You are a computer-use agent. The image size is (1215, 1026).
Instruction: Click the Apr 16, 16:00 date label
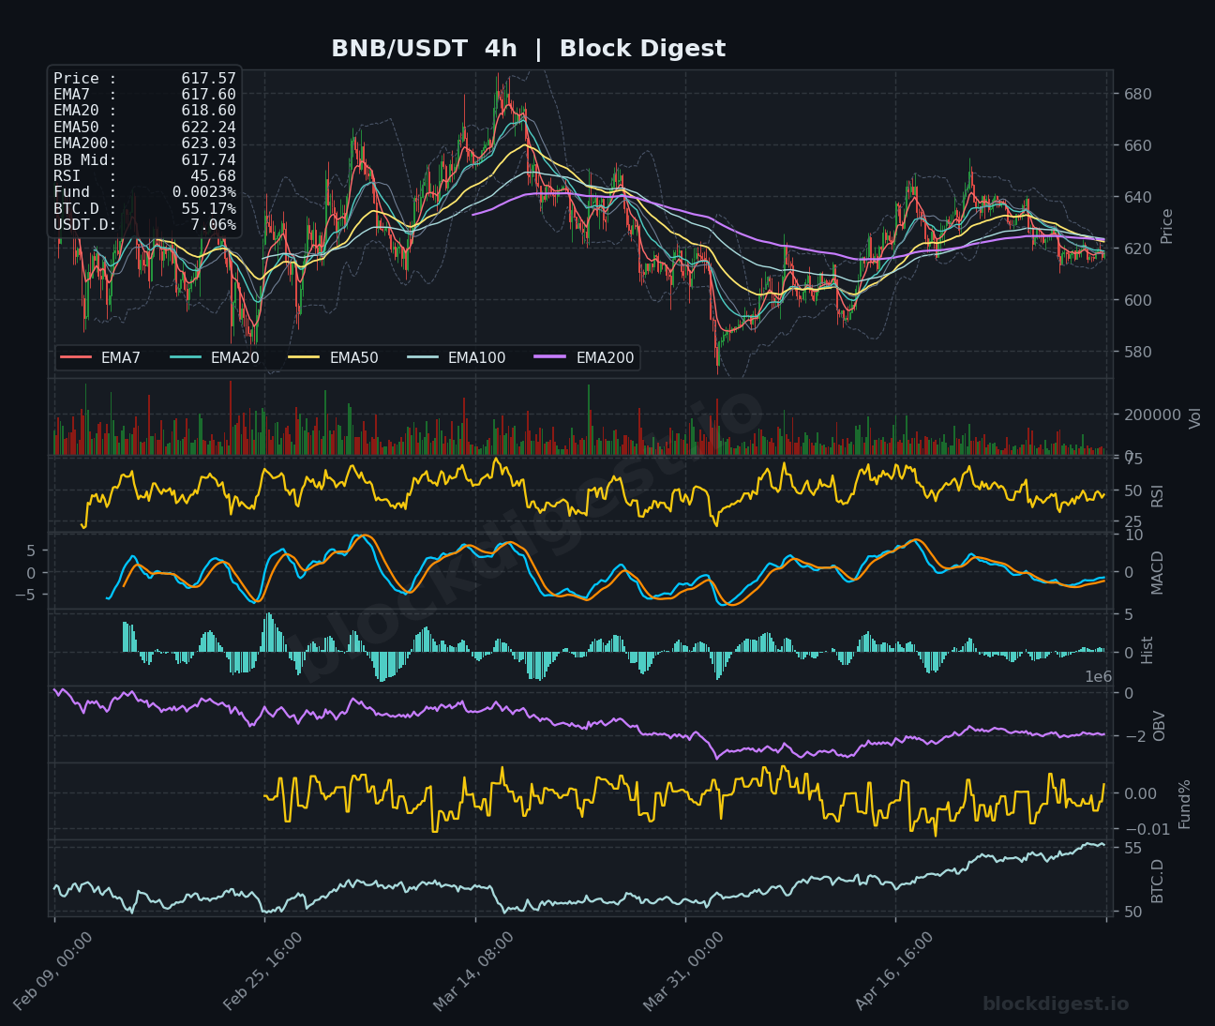(x=894, y=972)
